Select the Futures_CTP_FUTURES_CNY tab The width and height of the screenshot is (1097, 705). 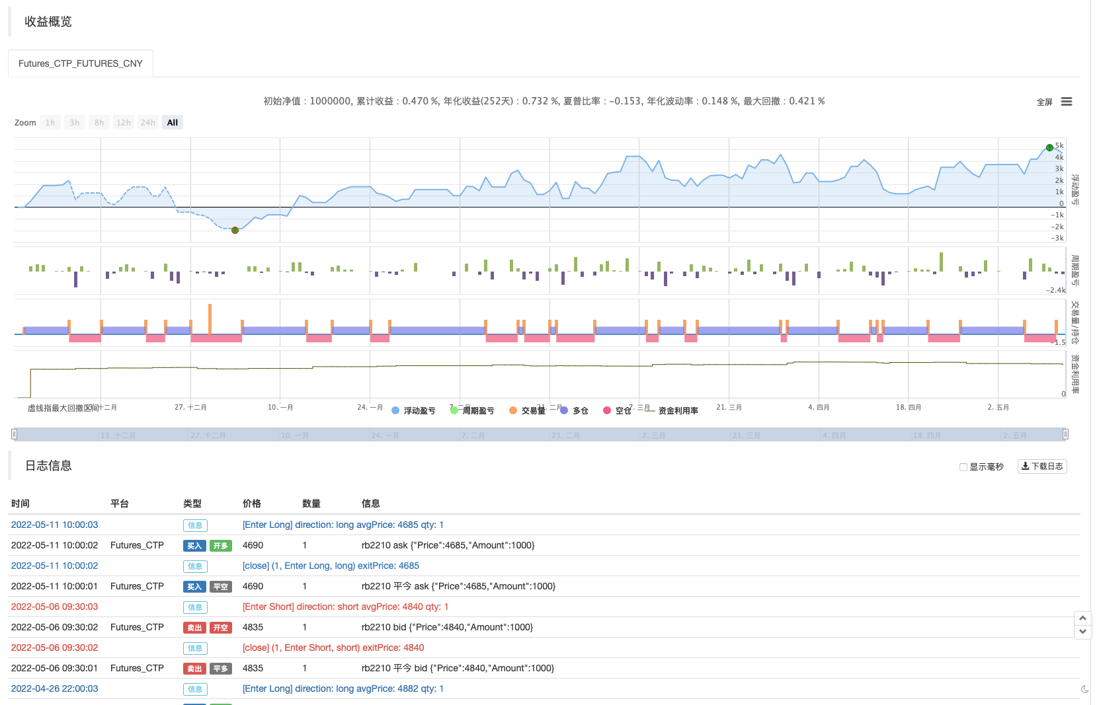point(81,63)
